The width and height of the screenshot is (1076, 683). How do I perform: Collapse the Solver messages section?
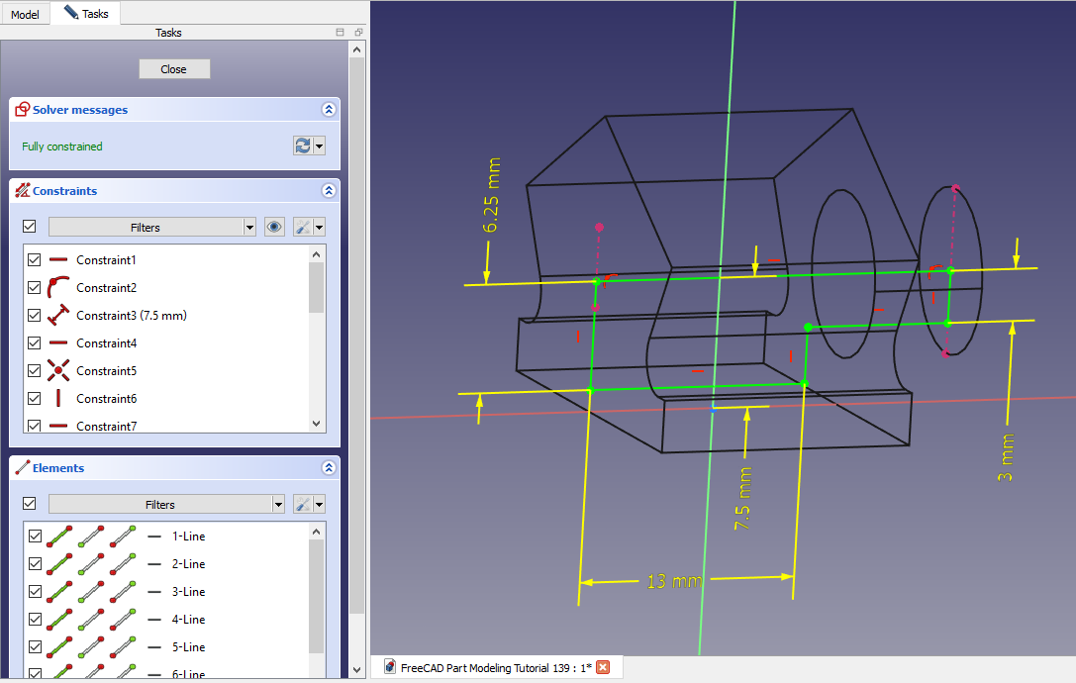pos(329,110)
